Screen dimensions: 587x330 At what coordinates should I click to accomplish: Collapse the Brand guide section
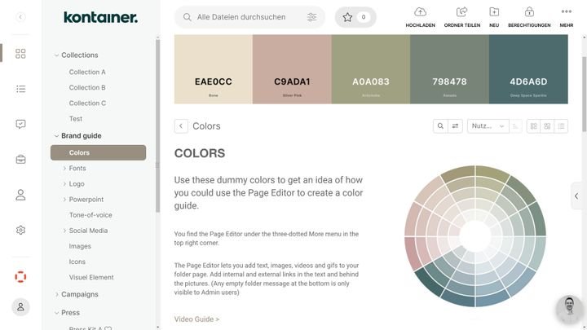(56, 136)
